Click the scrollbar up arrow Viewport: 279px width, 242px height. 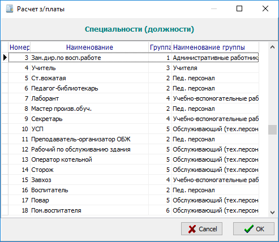coord(272,47)
